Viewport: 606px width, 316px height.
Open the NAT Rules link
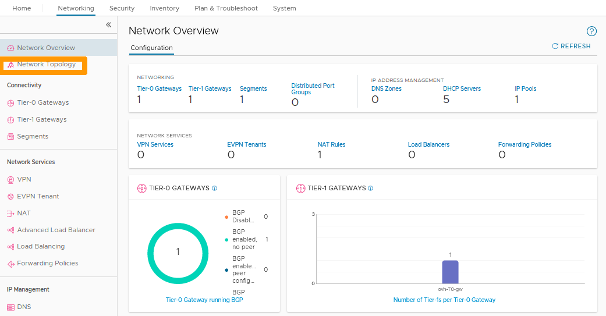[x=331, y=144]
